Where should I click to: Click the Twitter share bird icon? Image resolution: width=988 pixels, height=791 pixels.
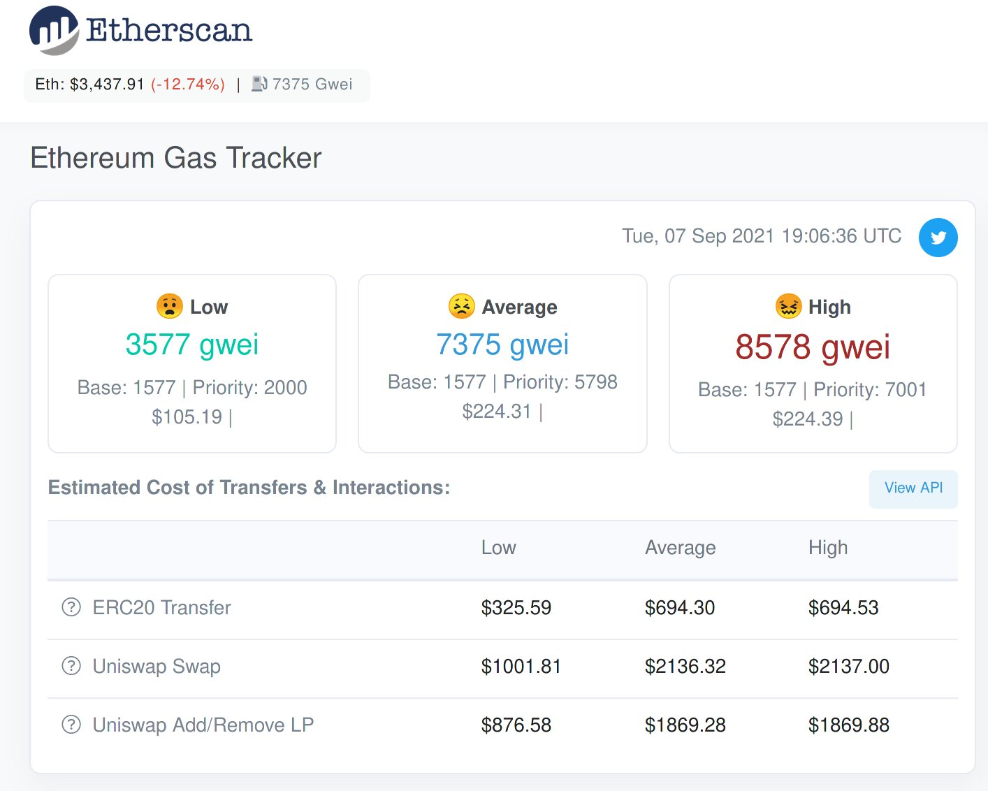(938, 238)
